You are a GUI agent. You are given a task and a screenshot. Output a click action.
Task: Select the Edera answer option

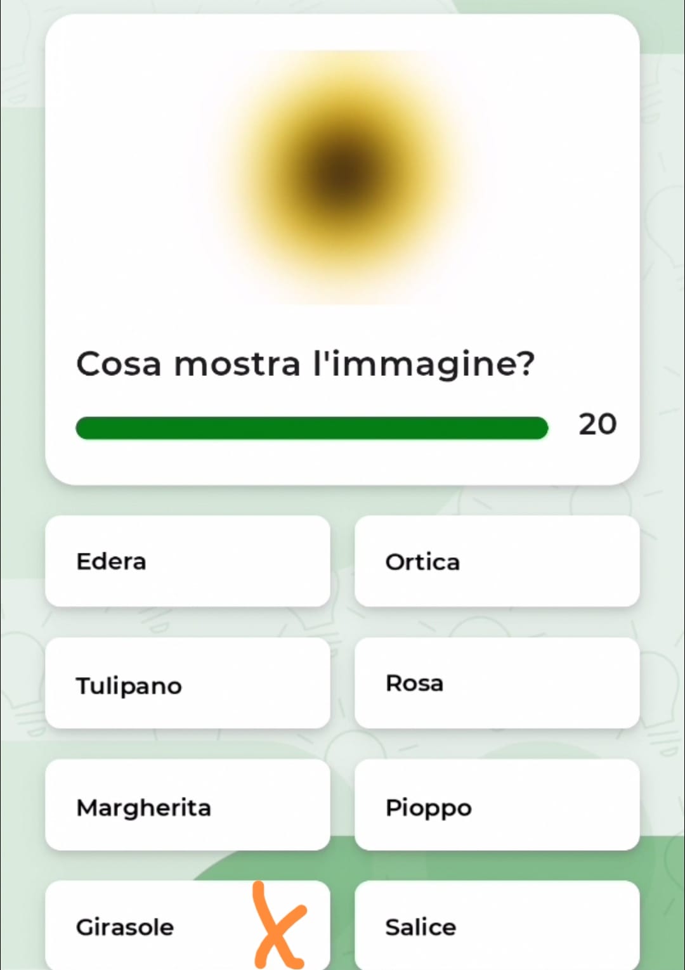point(187,561)
